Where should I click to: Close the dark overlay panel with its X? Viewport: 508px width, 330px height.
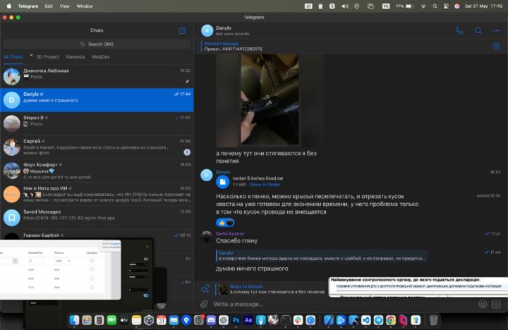tap(147, 247)
